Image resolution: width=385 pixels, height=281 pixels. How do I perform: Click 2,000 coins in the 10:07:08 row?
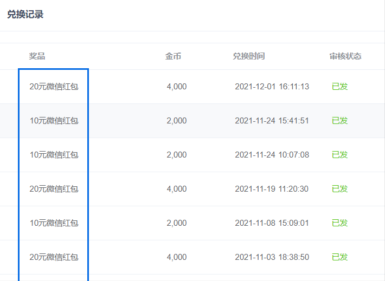(176, 155)
